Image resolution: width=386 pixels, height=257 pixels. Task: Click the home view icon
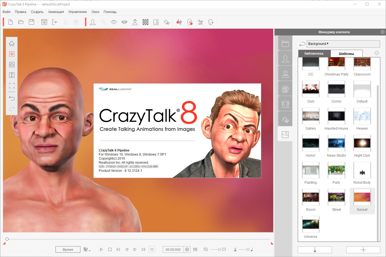click(x=12, y=44)
